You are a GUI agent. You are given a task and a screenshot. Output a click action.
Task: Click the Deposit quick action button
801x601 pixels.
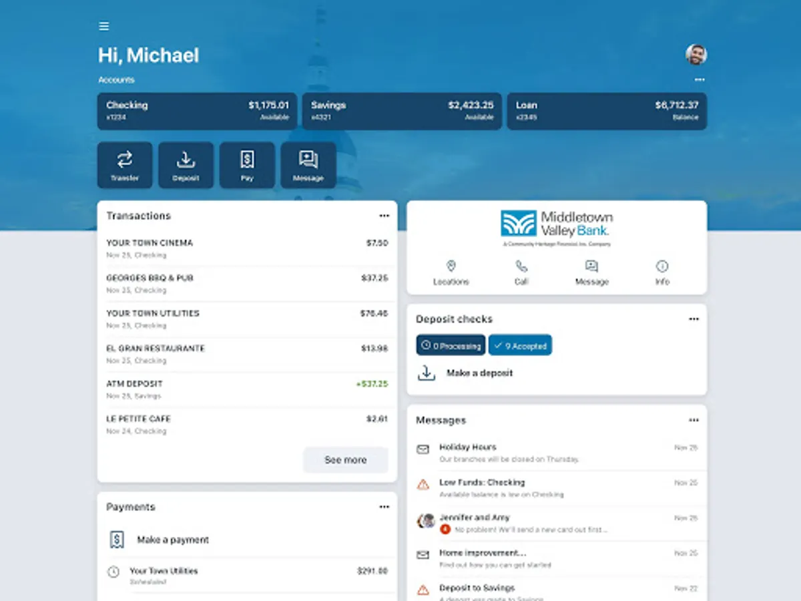pyautogui.click(x=186, y=165)
